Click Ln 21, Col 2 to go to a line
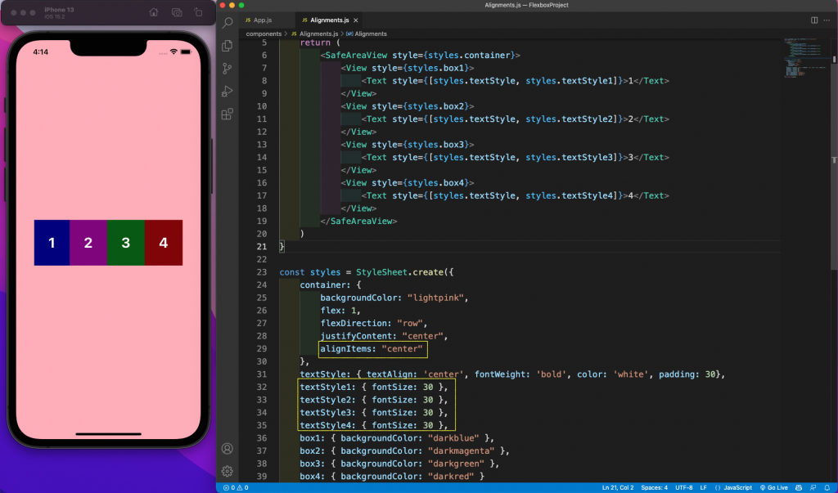 (618, 487)
